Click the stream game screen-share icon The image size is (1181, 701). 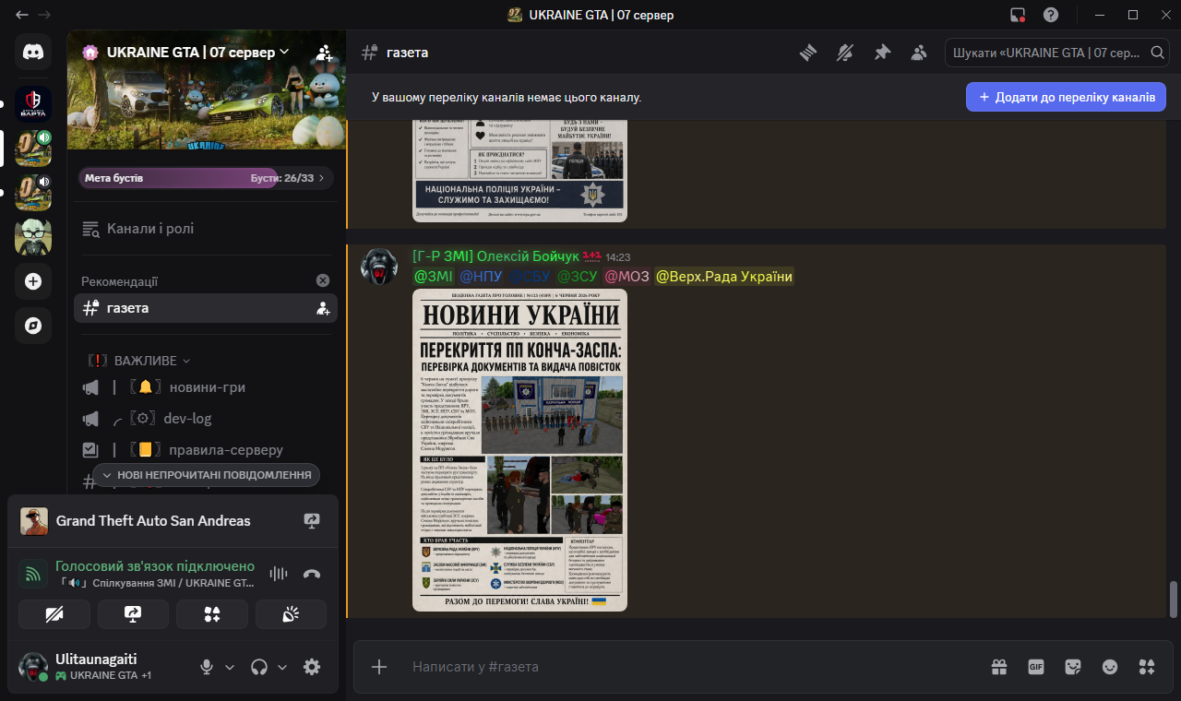[x=312, y=521]
